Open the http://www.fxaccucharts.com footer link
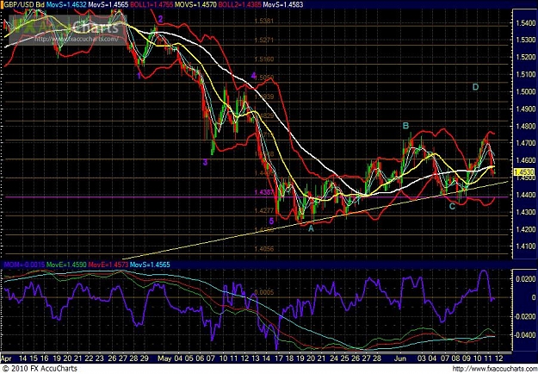The width and height of the screenshot is (538, 374). (x=494, y=369)
